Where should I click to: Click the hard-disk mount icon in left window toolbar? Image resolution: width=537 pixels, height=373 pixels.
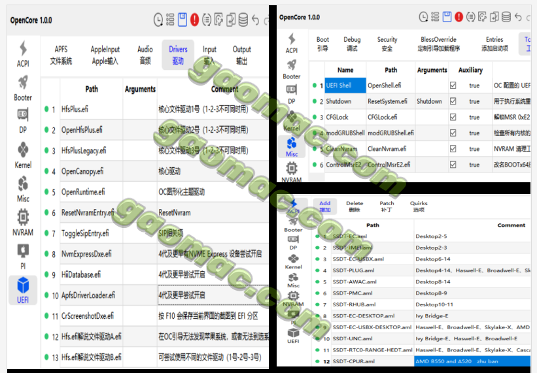[x=218, y=20]
